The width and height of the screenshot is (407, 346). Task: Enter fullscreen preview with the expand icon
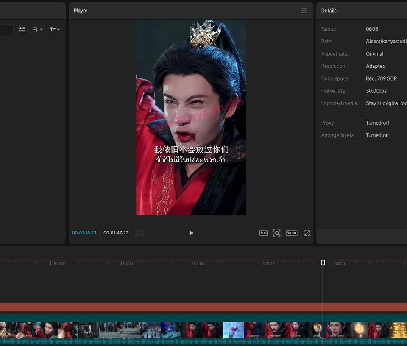pos(307,233)
